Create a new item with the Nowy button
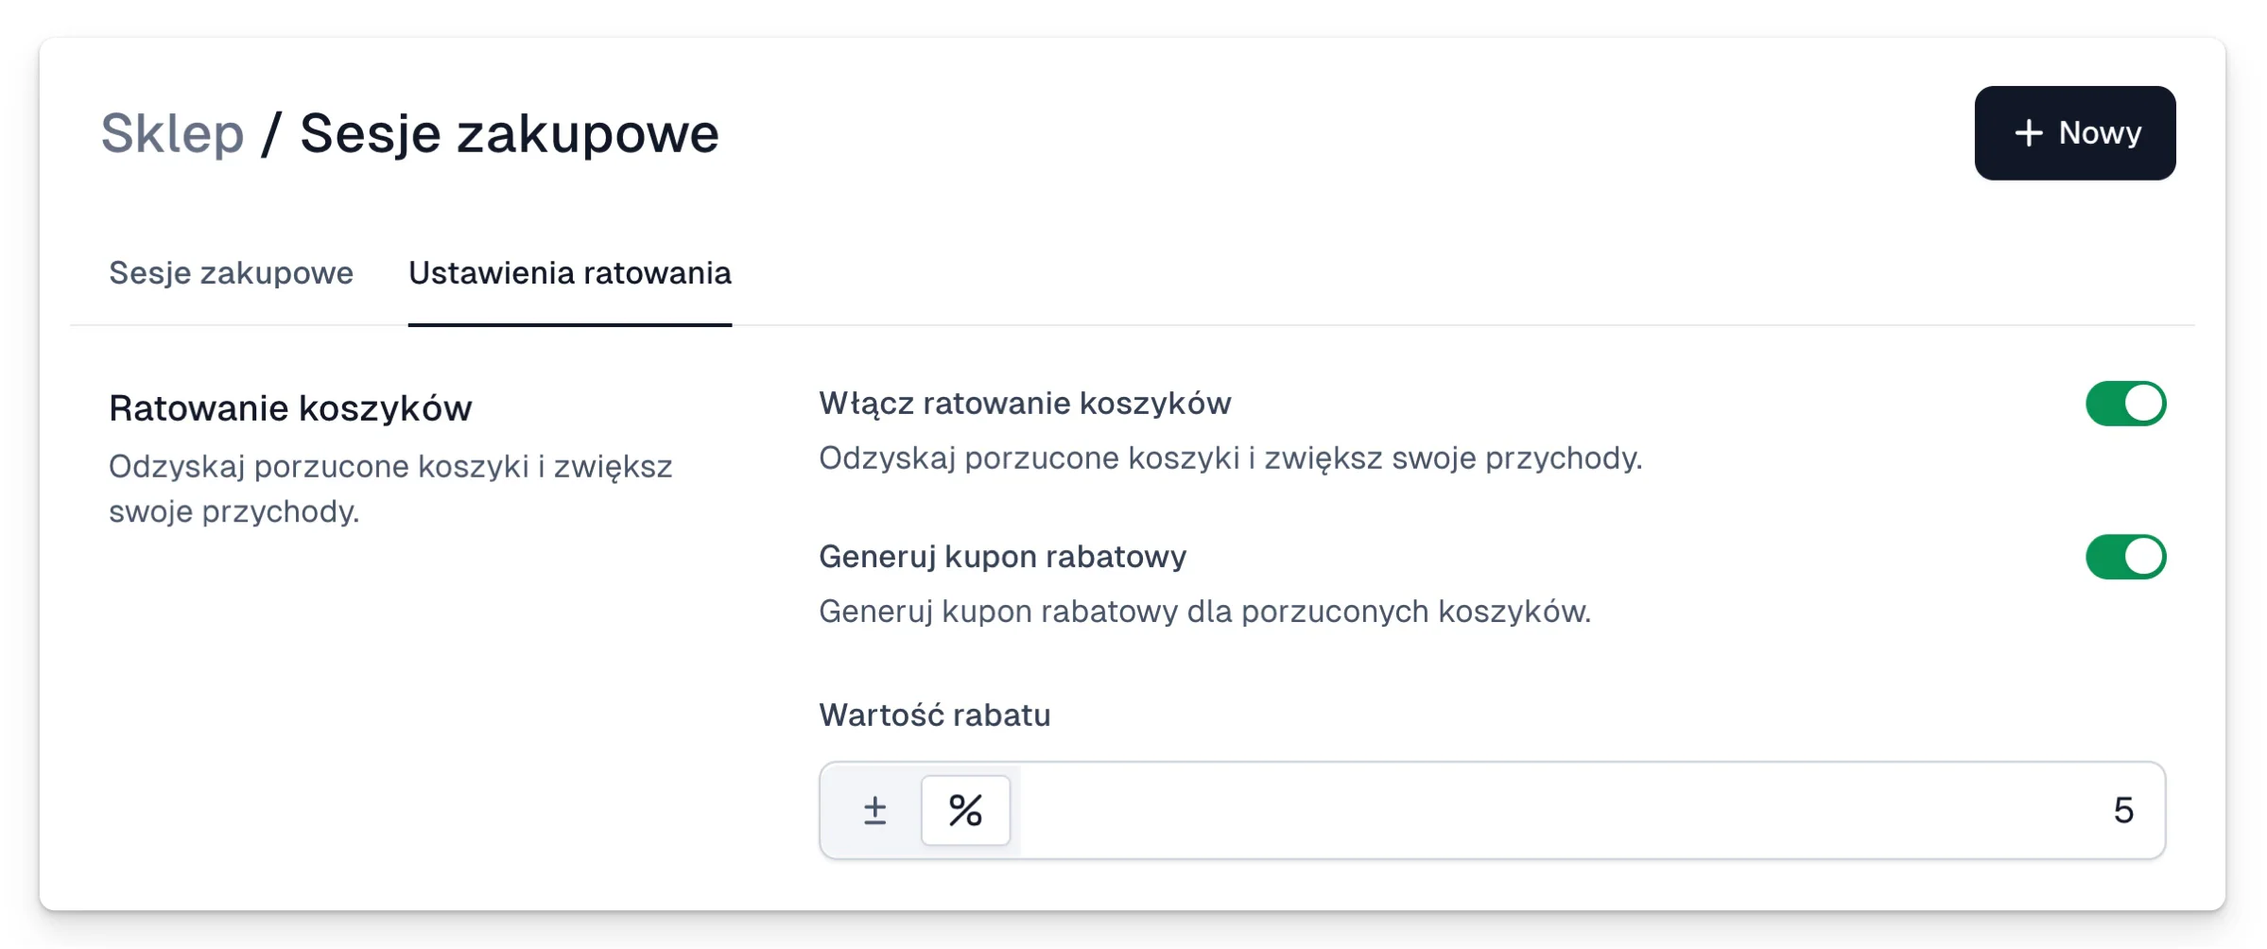The width and height of the screenshot is (2267, 949). tap(2075, 133)
